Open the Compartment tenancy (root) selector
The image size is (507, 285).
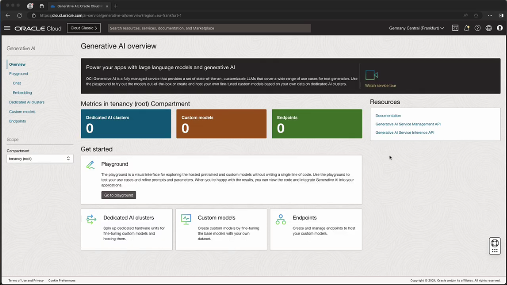[x=39, y=158]
